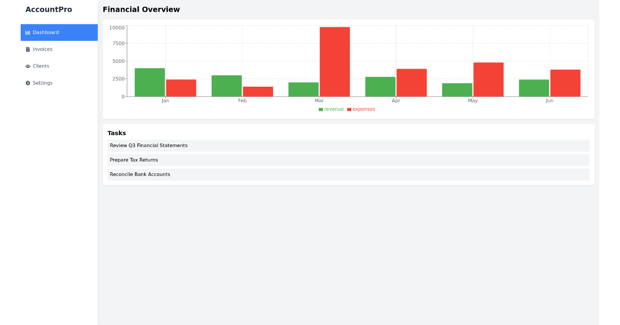Image resolution: width=620 pixels, height=325 pixels.
Task: Click the Financial Overview heading
Action: [141, 9]
